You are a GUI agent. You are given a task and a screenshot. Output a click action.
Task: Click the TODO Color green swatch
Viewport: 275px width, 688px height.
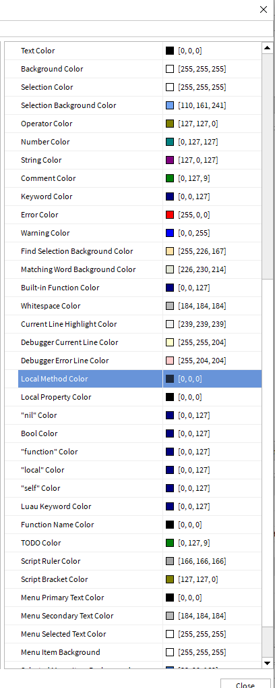[170, 543]
